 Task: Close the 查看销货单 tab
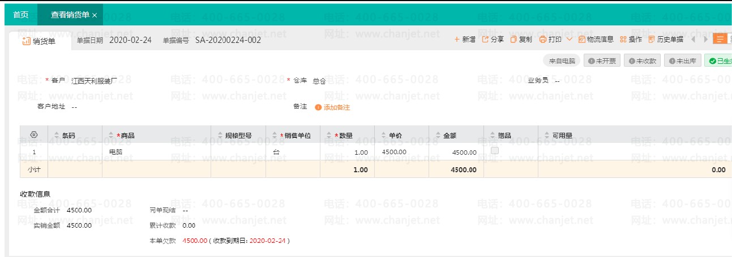[x=95, y=15]
